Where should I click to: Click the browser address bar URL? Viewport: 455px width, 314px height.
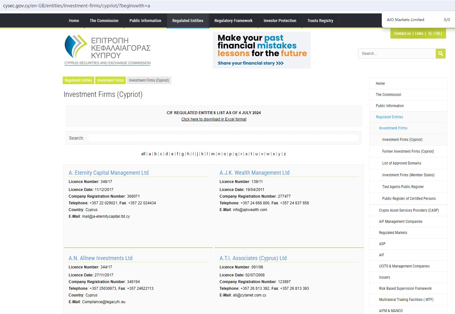click(x=76, y=6)
